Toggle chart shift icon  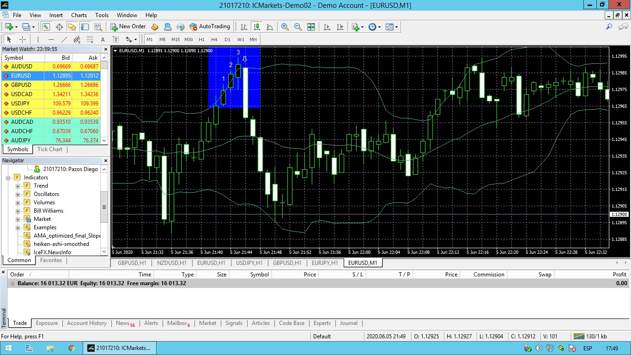[x=340, y=27]
